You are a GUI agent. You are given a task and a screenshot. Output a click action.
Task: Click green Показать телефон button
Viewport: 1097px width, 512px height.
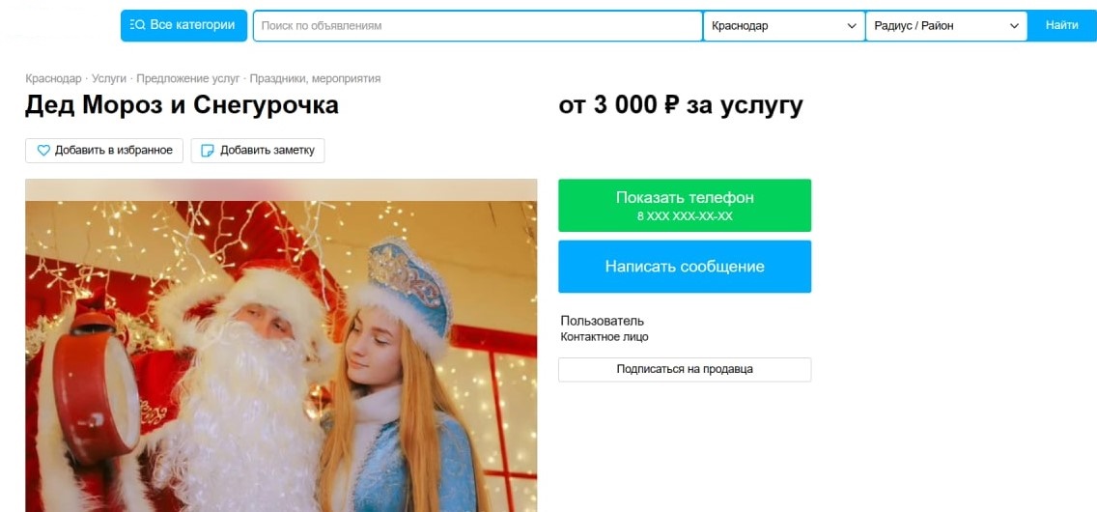click(685, 205)
